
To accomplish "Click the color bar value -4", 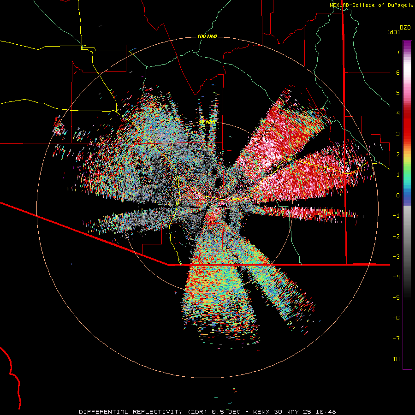I will (x=396, y=277).
